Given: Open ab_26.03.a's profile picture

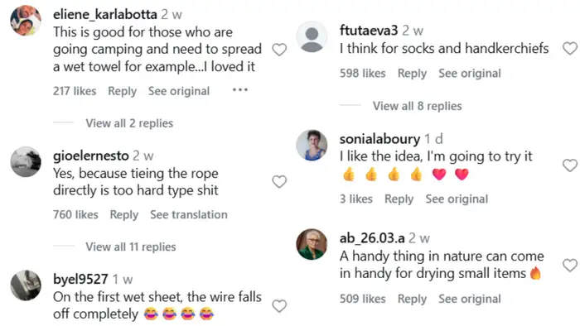Looking at the screenshot, I should [x=312, y=244].
